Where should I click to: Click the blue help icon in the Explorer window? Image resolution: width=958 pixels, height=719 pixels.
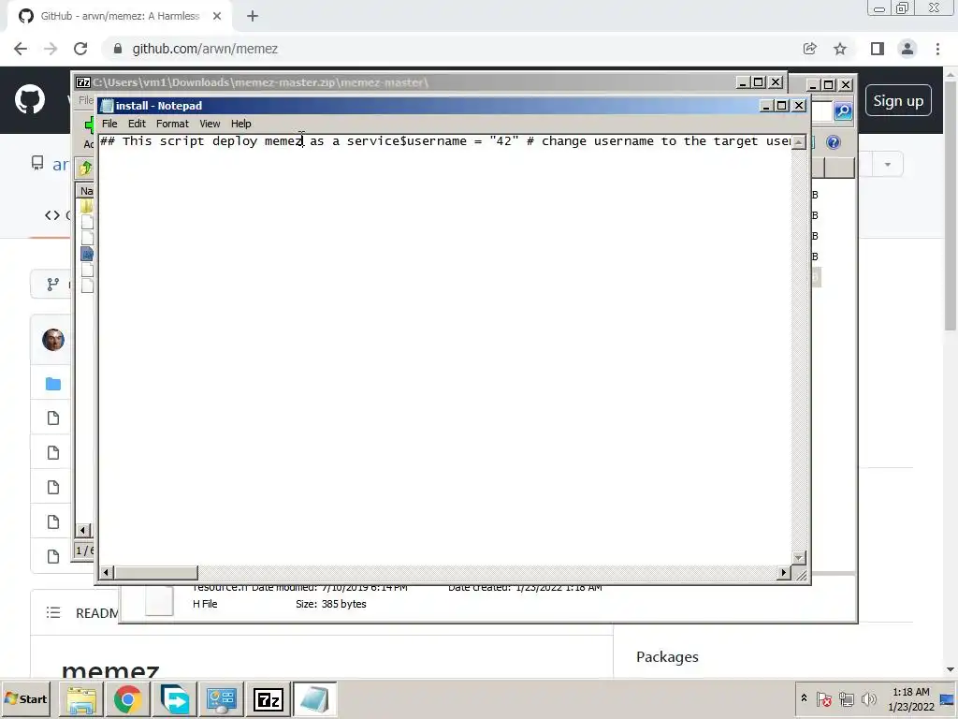point(834,142)
